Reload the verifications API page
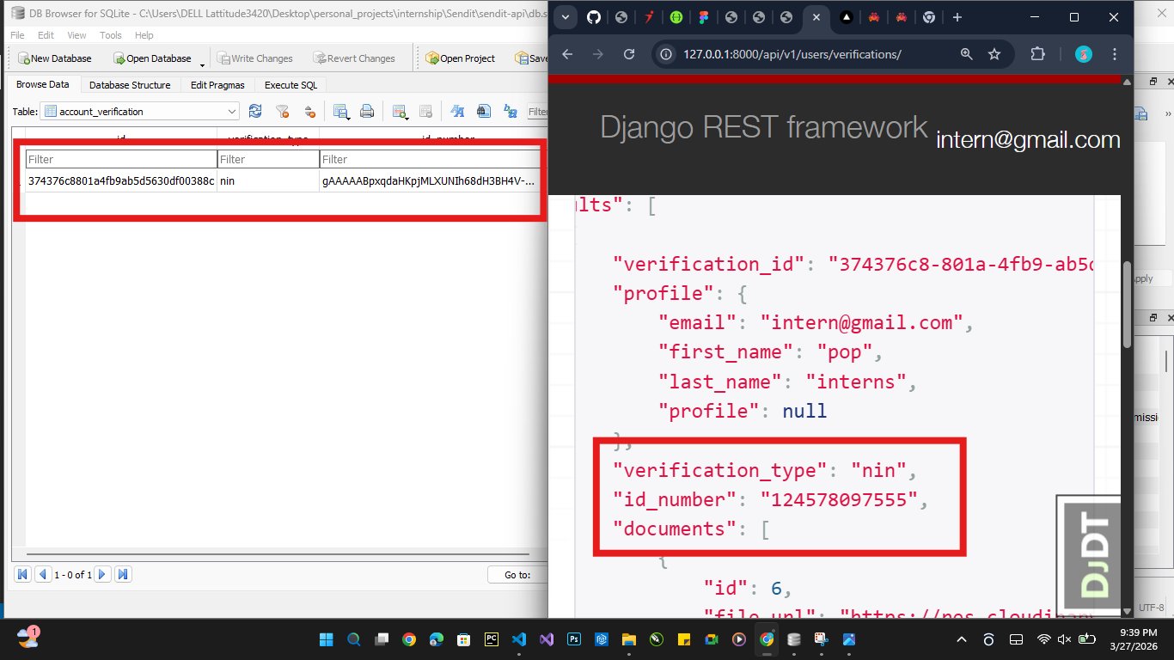1174x660 pixels. tap(629, 54)
